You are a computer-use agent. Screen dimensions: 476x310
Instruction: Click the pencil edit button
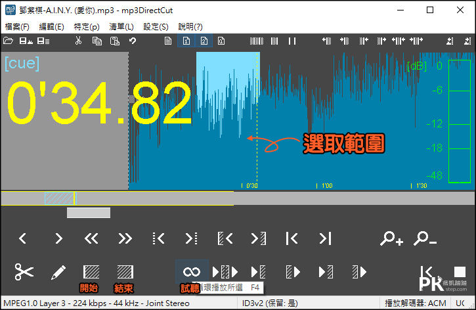(58, 272)
